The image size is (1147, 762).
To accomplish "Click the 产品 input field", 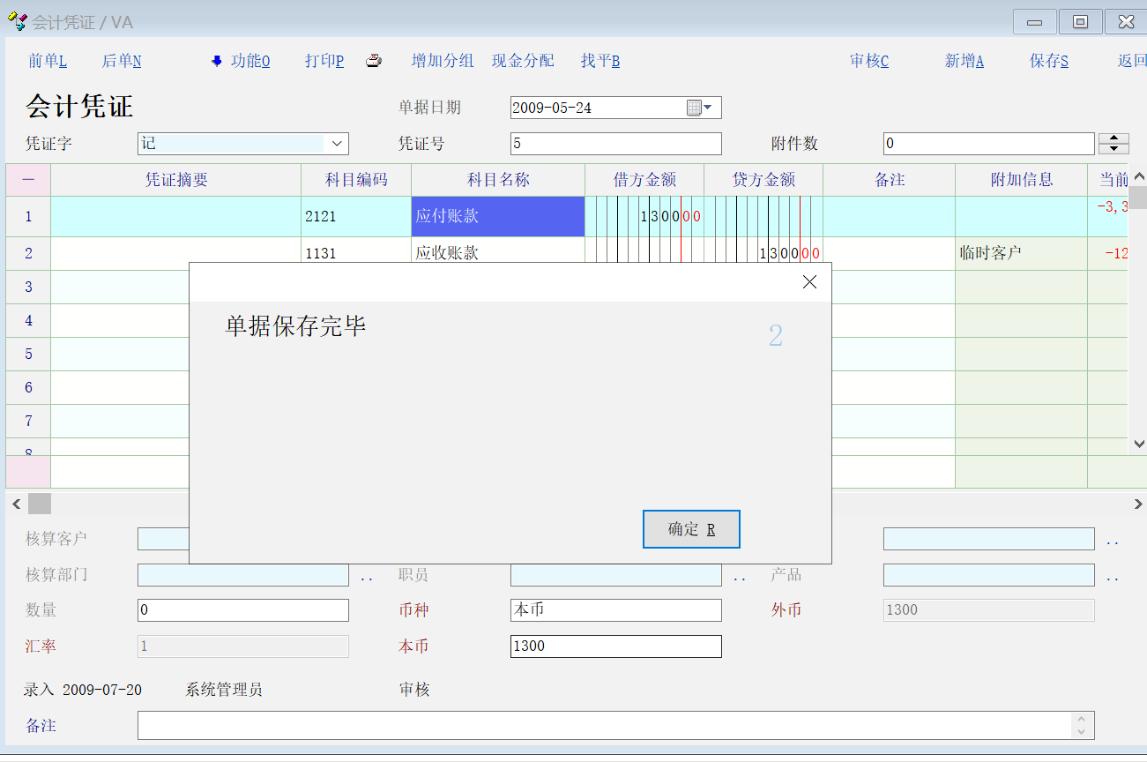I will click(x=989, y=575).
